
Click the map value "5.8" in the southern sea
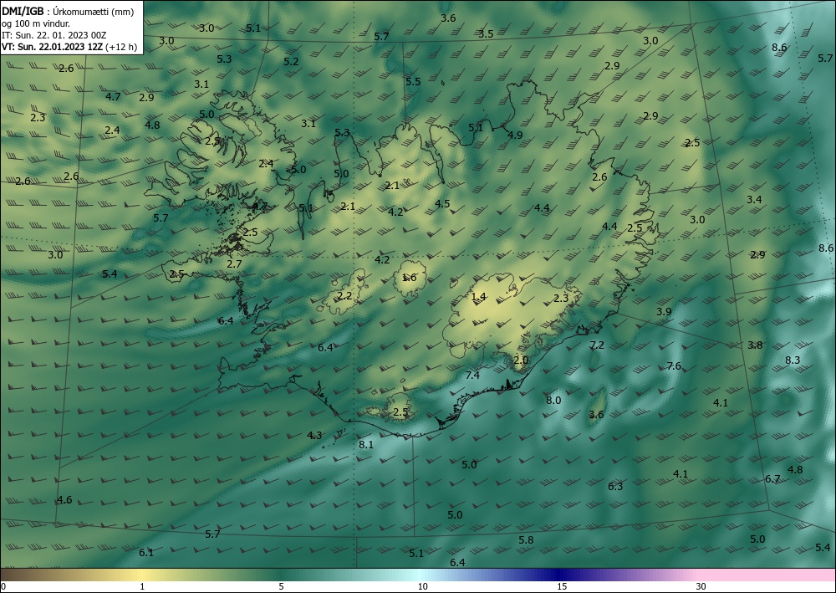[526, 539]
